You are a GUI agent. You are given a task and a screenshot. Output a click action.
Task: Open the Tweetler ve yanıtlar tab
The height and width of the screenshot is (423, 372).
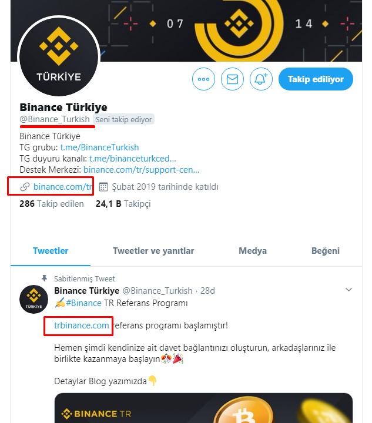tap(153, 251)
